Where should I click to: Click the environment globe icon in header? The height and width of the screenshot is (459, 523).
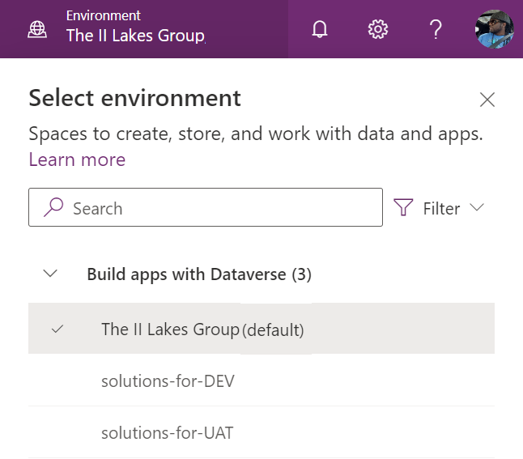click(37, 29)
